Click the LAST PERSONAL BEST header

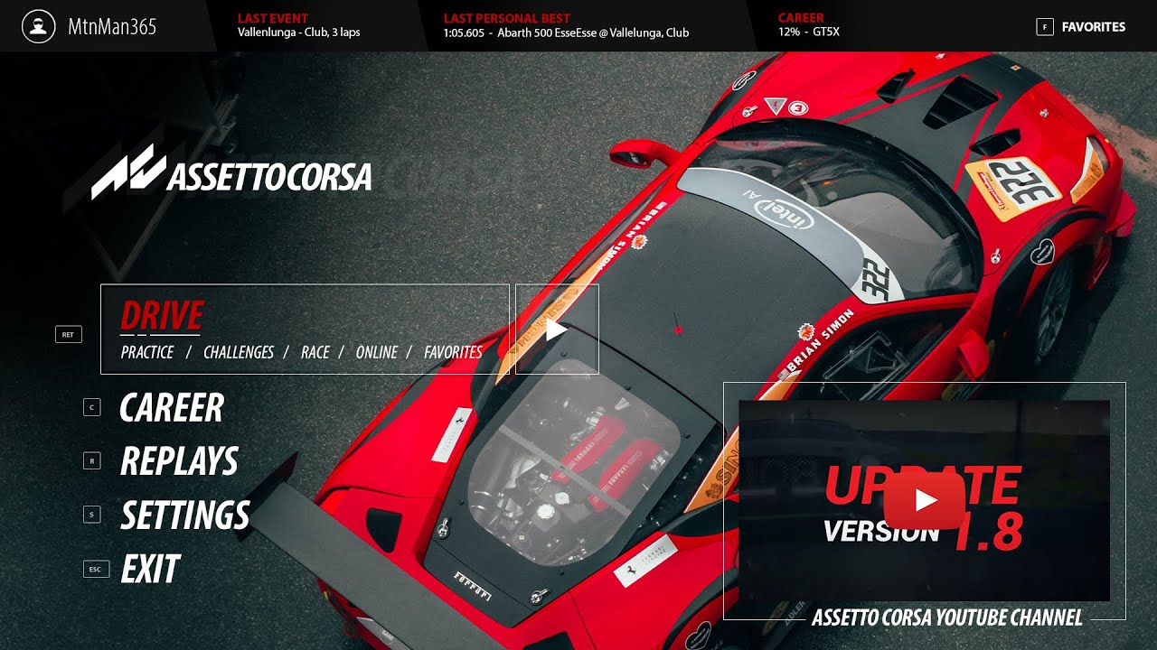pyautogui.click(x=507, y=18)
